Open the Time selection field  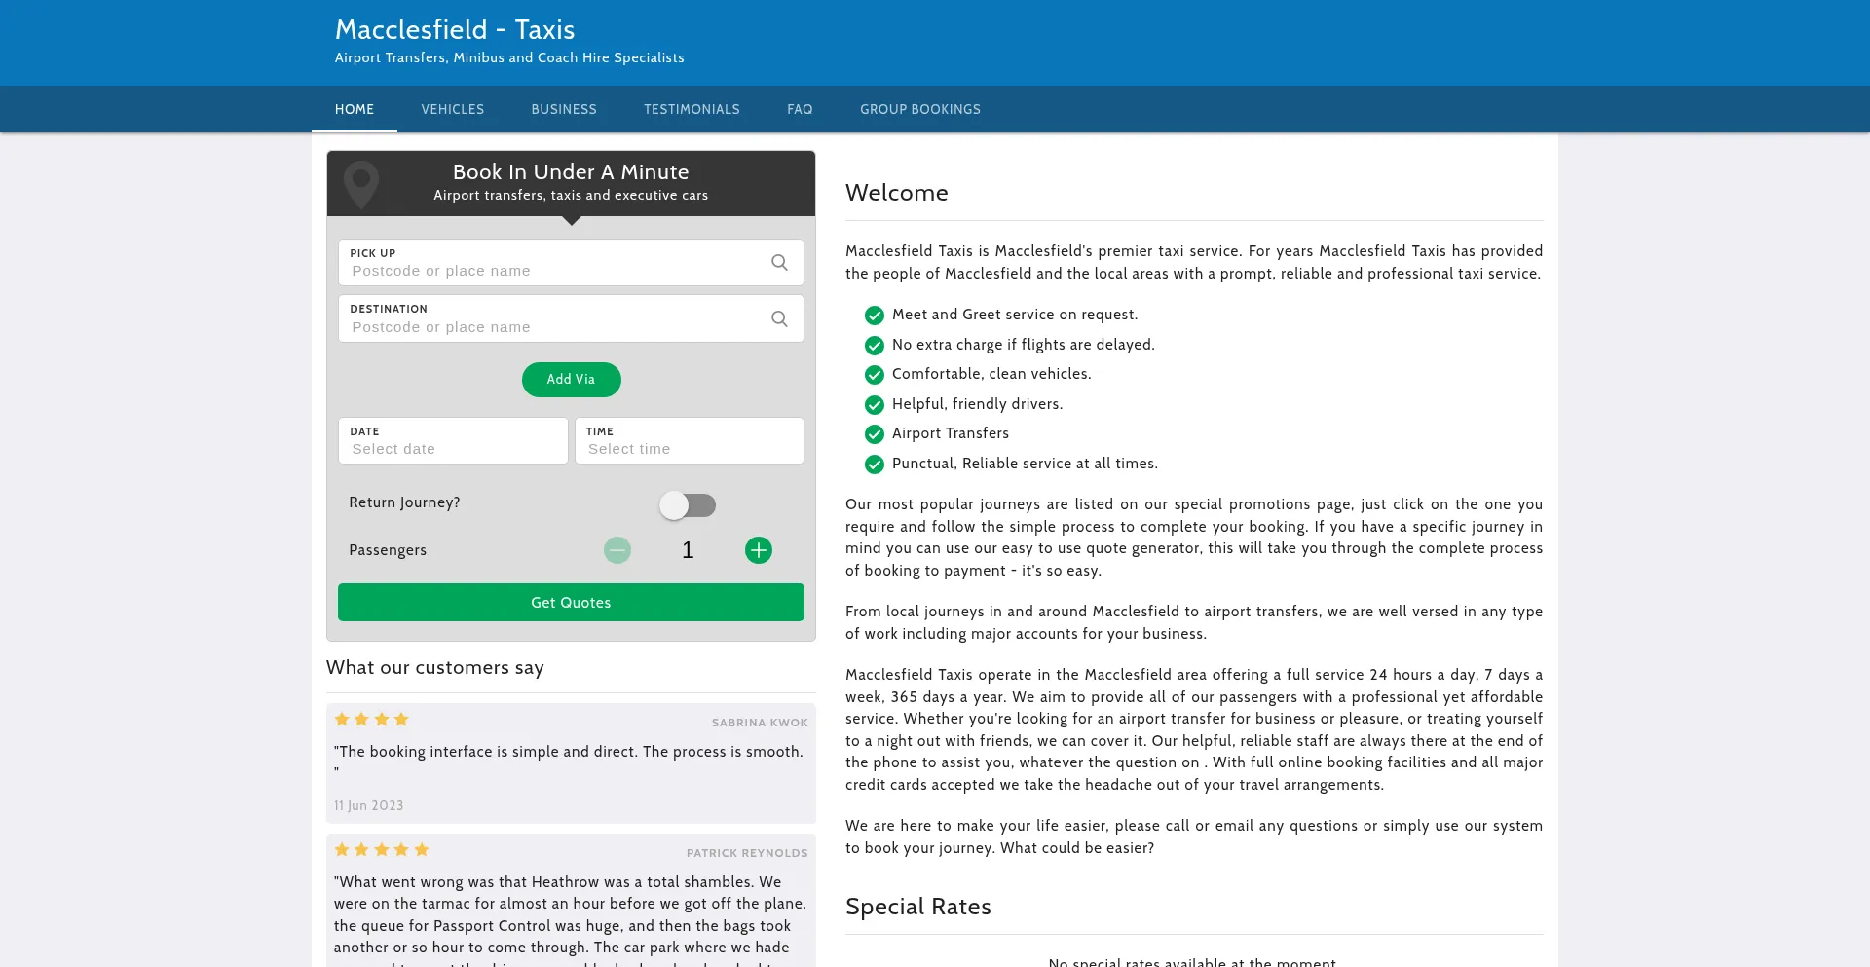[689, 441]
